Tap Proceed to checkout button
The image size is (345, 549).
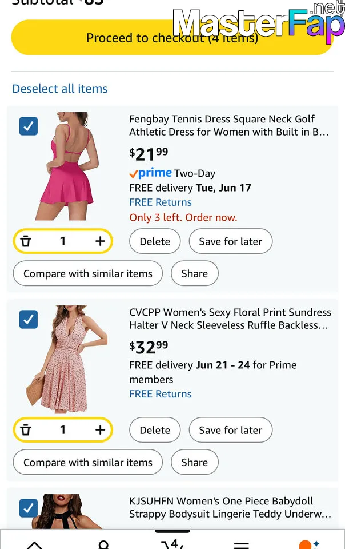click(x=172, y=38)
